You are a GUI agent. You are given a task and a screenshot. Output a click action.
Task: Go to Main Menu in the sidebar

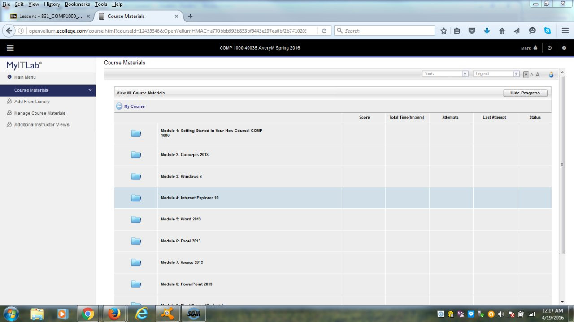(x=25, y=77)
